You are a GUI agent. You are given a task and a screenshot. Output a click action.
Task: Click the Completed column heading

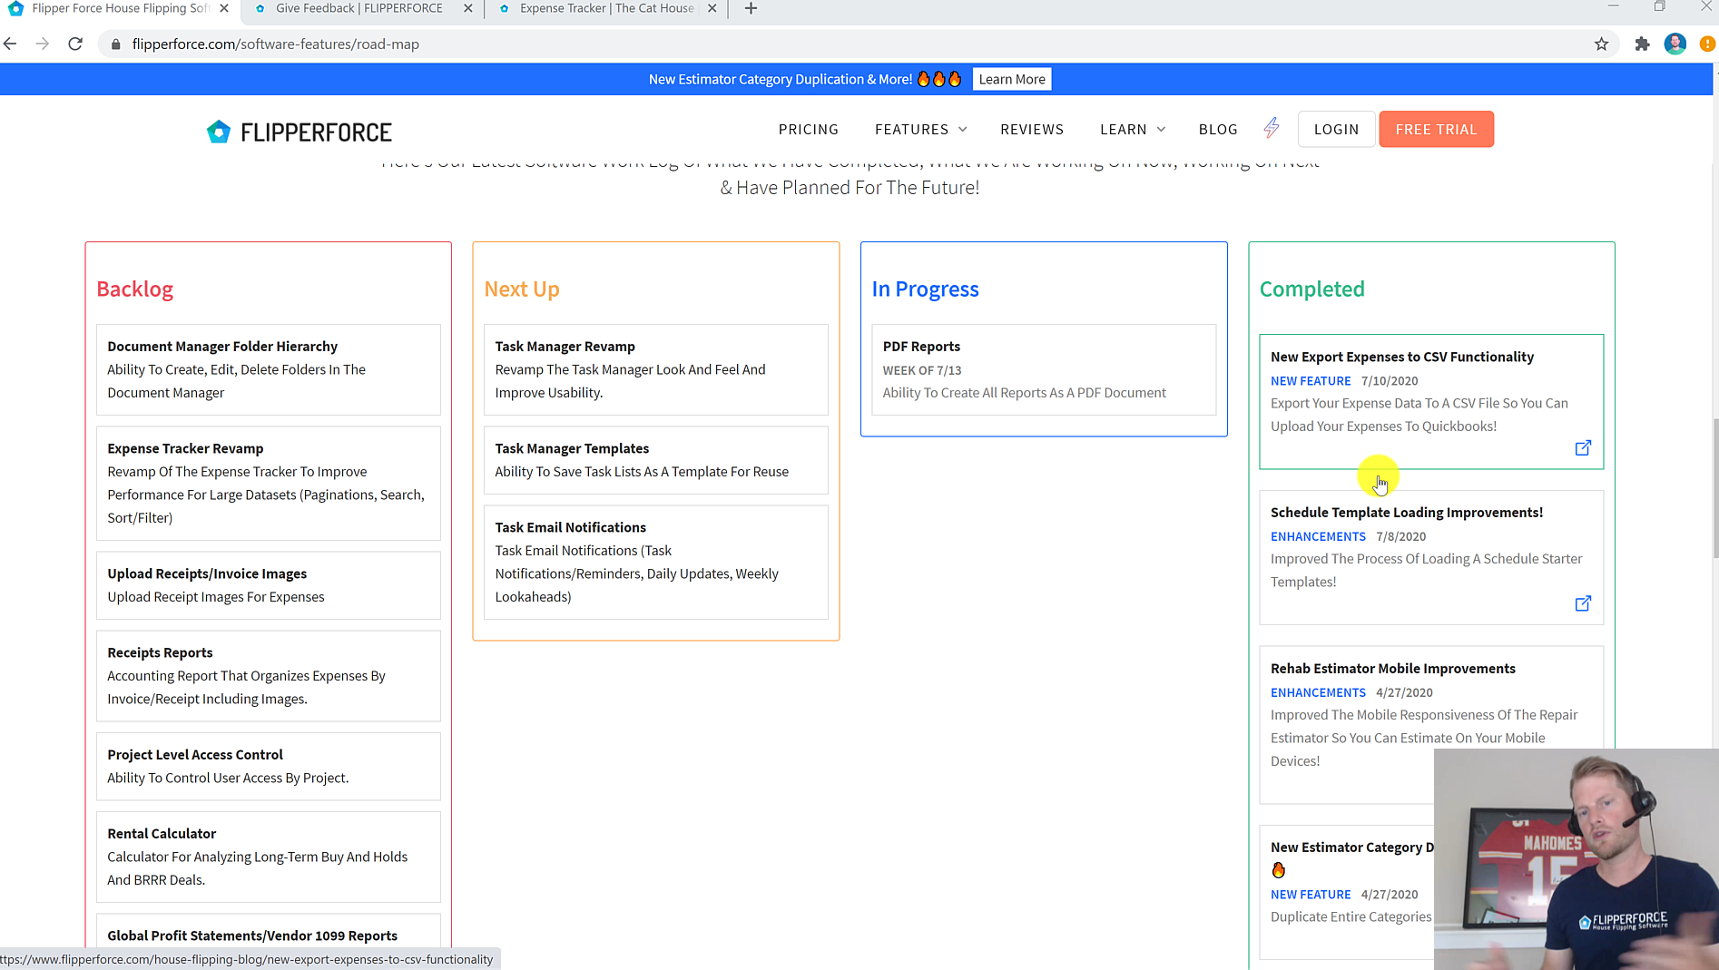[1311, 289]
